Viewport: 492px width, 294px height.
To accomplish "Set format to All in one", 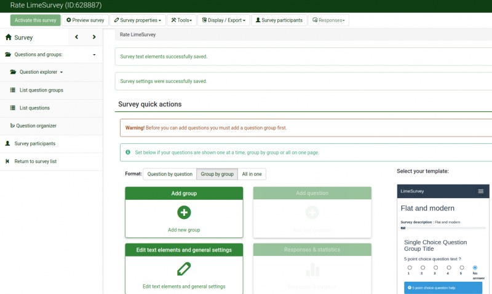I will pyautogui.click(x=252, y=174).
